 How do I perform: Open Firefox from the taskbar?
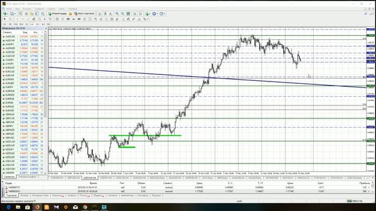(37, 207)
